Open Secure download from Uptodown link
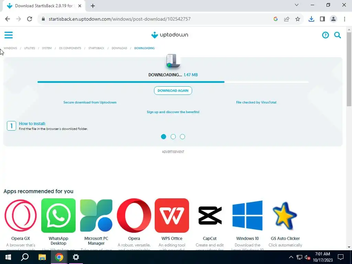 [90, 102]
